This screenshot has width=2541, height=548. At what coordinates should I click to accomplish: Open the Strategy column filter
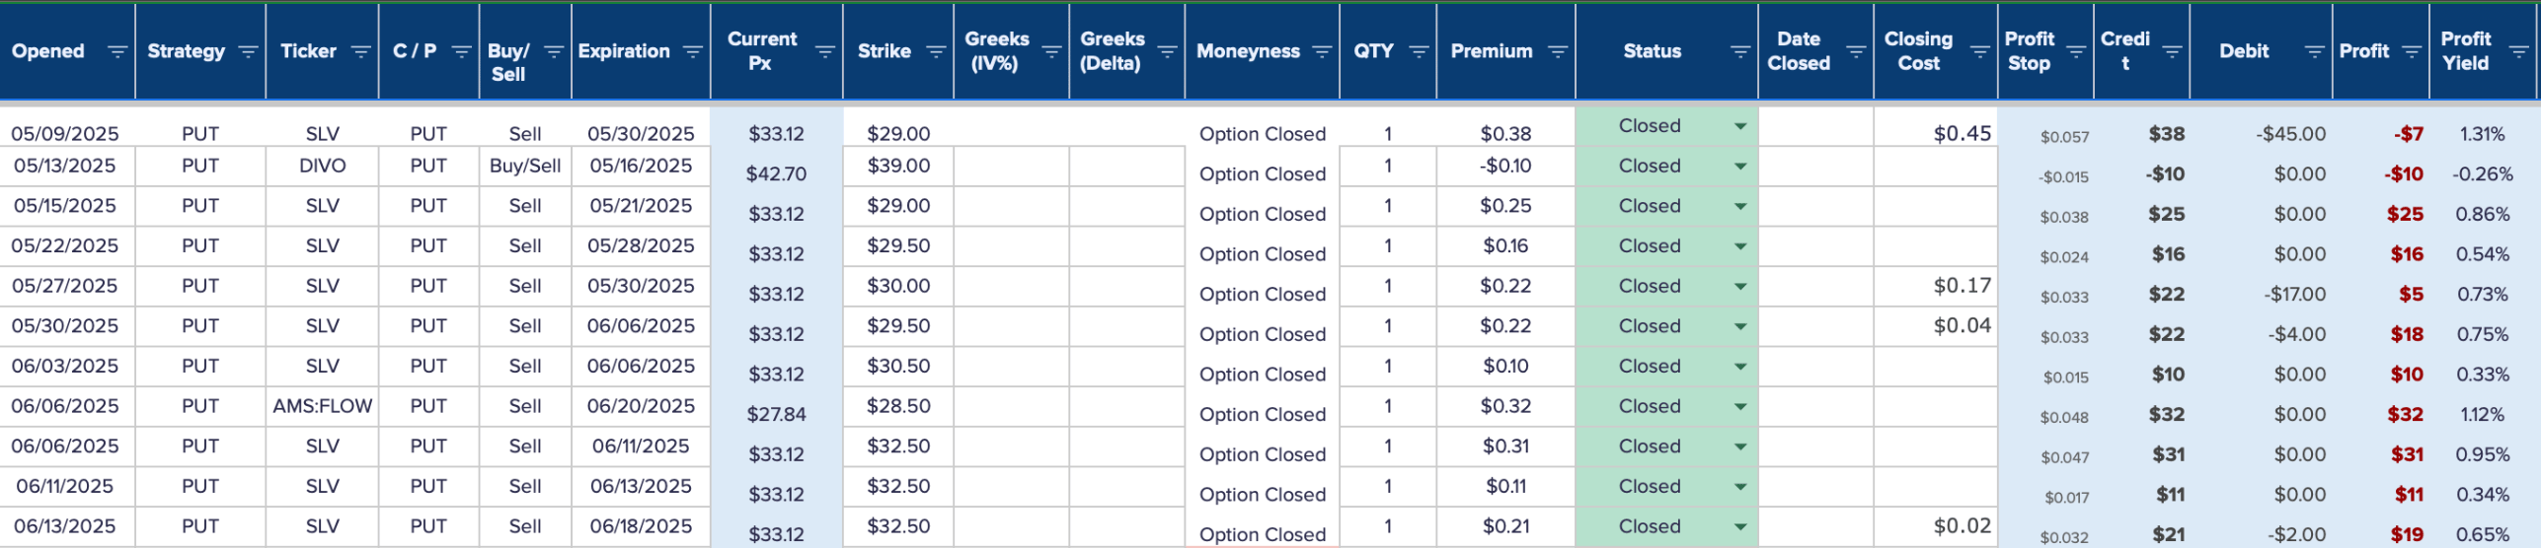click(x=248, y=51)
